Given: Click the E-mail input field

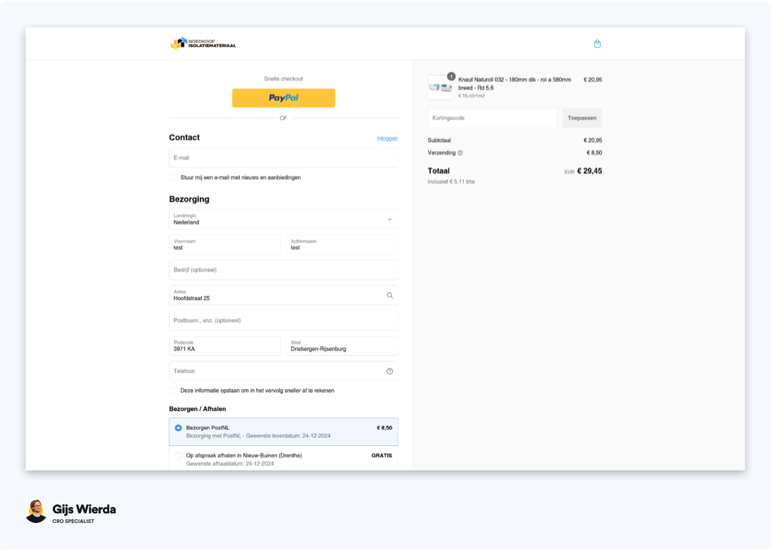Looking at the screenshot, I should [283, 157].
